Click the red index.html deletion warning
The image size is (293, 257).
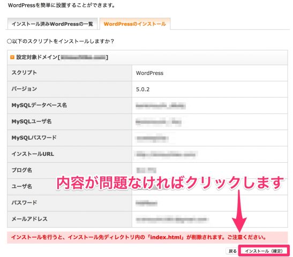(x=147, y=237)
